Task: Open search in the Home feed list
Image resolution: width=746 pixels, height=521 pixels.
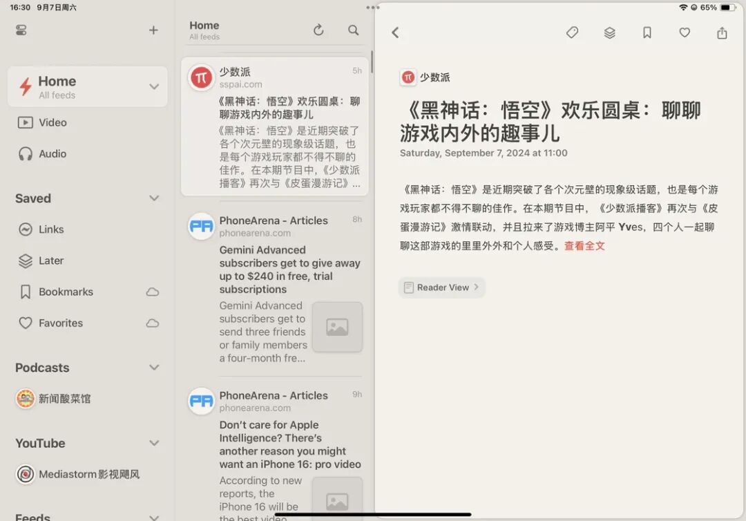Action: click(x=353, y=30)
